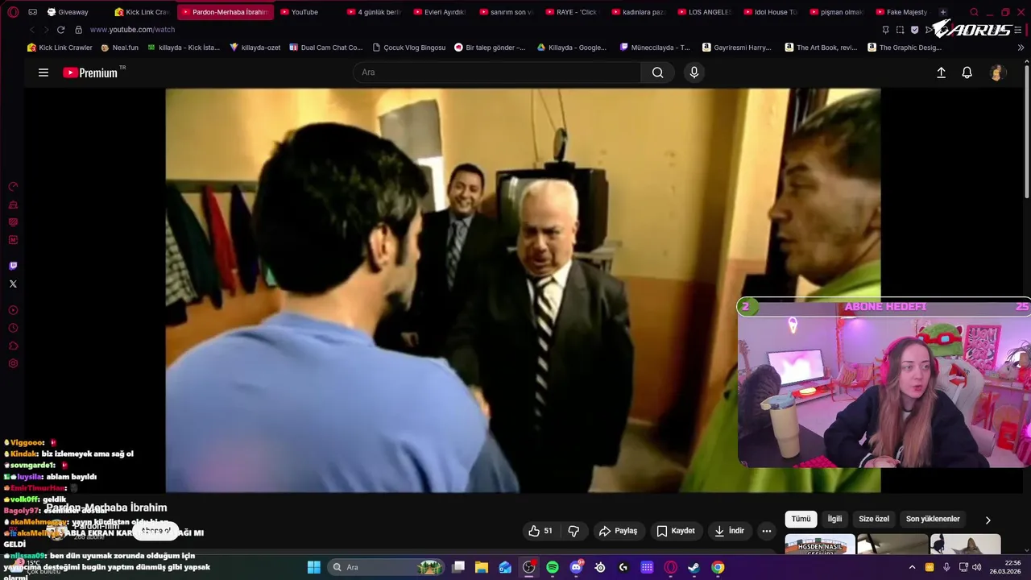This screenshot has width=1031, height=580.
Task: Select the Son yüklenenler filter chip
Action: [933, 520]
